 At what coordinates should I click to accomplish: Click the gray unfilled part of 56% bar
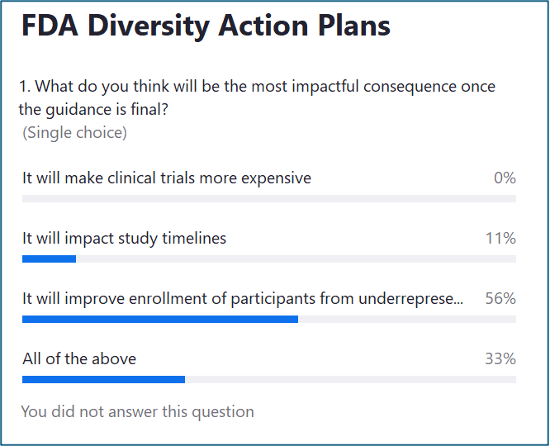pyautogui.click(x=406, y=320)
